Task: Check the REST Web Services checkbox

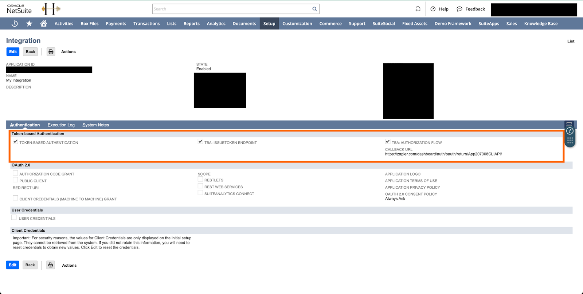Action: (x=200, y=186)
